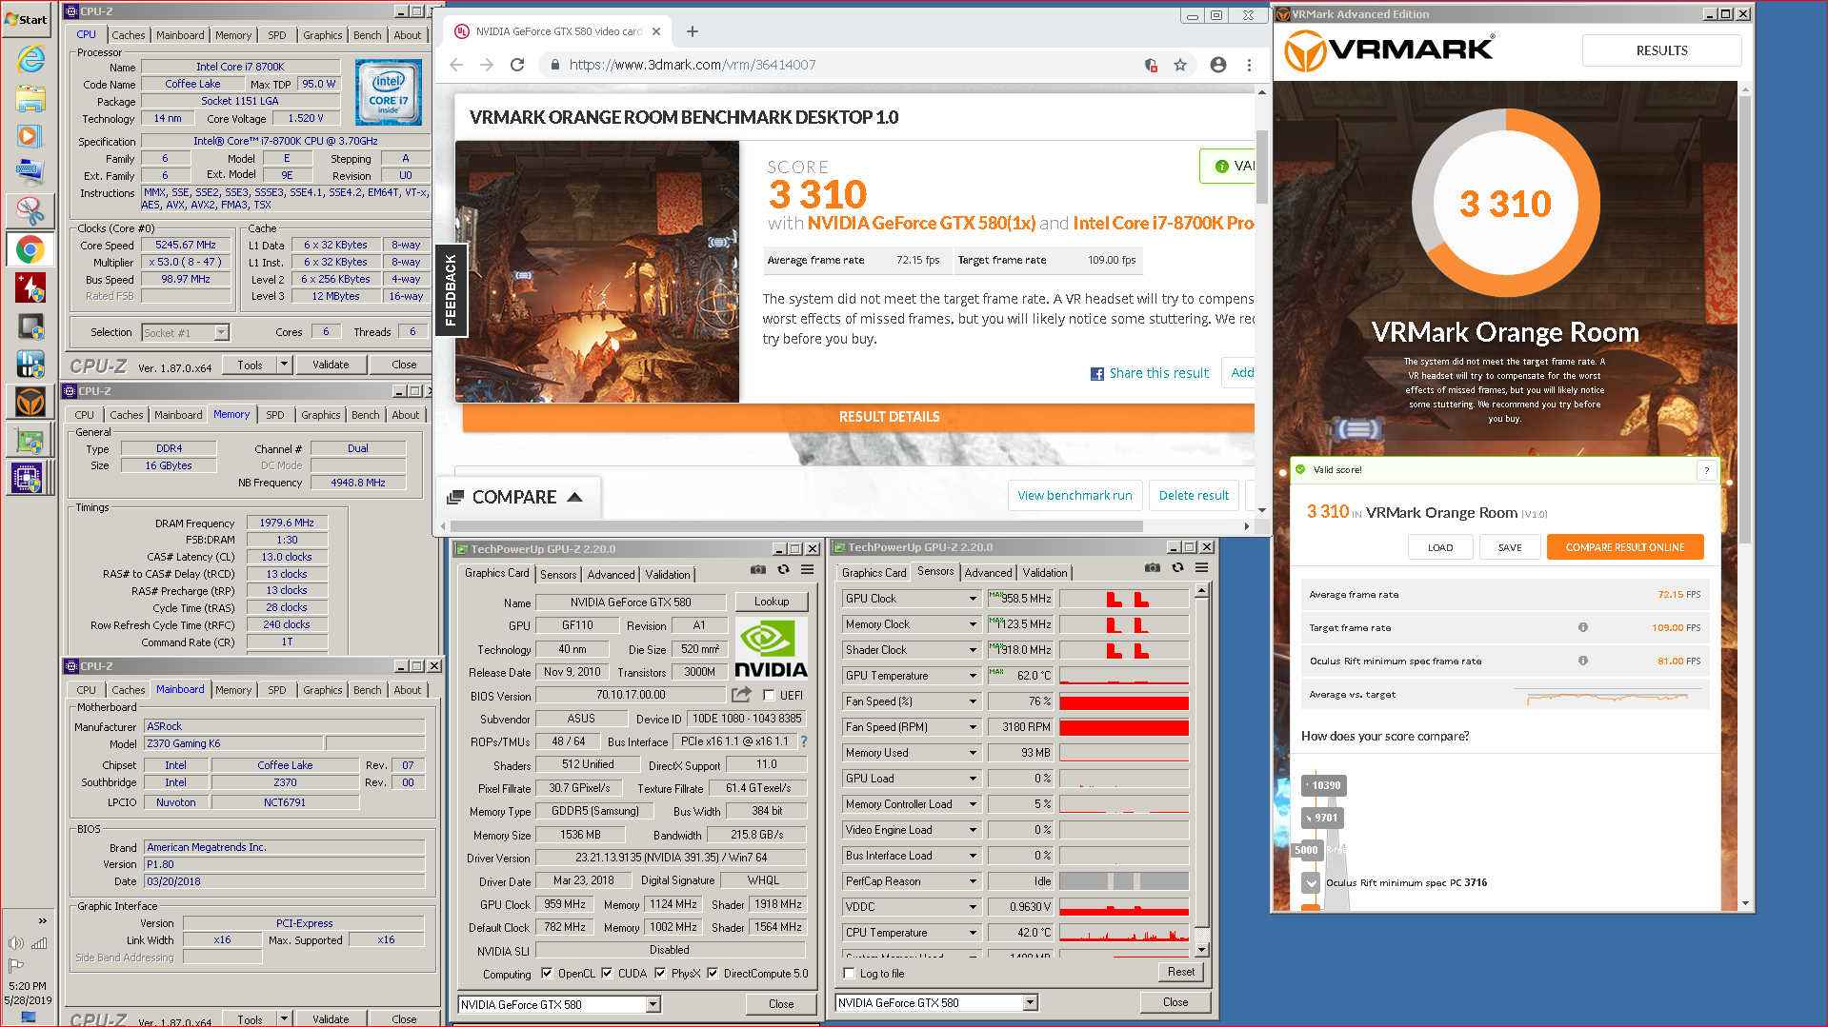Click Share this result link
The width and height of the screenshot is (1828, 1027).
click(1149, 373)
